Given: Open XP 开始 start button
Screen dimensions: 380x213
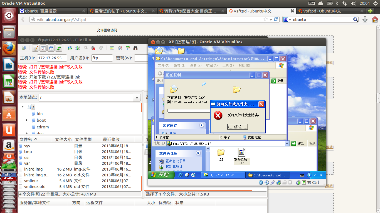Looking at the screenshot, I should tap(161, 175).
